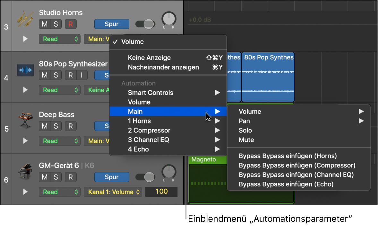Choose Bypass Bypass einfügen (Horns)
Image resolution: width=378 pixels, height=226 pixels.
299,156
